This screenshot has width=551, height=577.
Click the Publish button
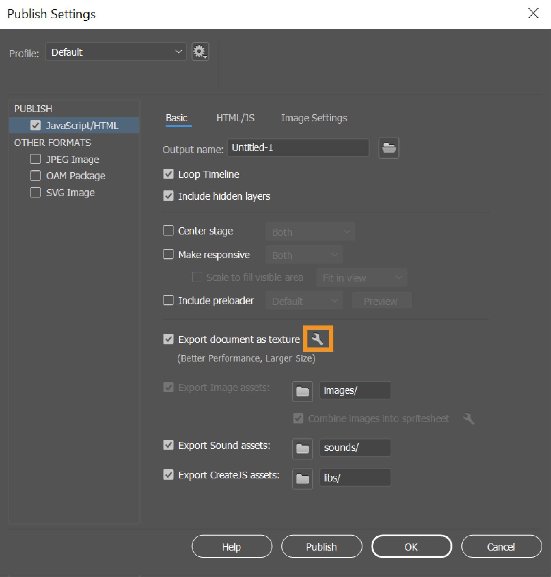322,546
